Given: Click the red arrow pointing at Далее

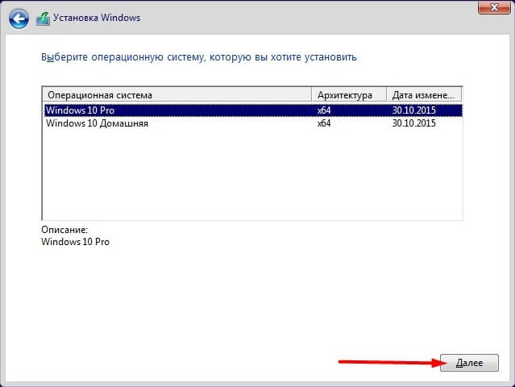Looking at the screenshot, I should point(387,363).
